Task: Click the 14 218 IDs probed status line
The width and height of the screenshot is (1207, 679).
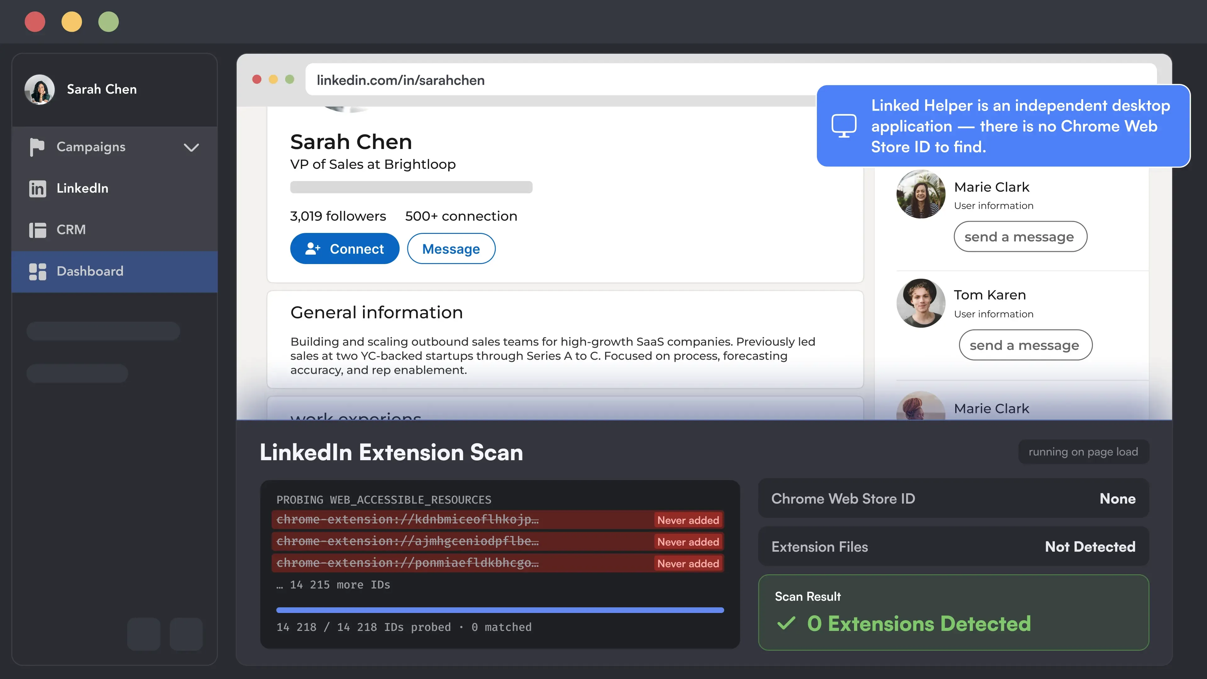Action: (x=404, y=627)
